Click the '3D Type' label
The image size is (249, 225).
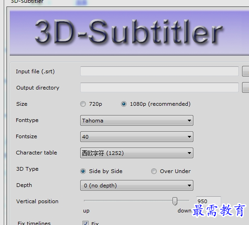pyautogui.click(x=27, y=169)
